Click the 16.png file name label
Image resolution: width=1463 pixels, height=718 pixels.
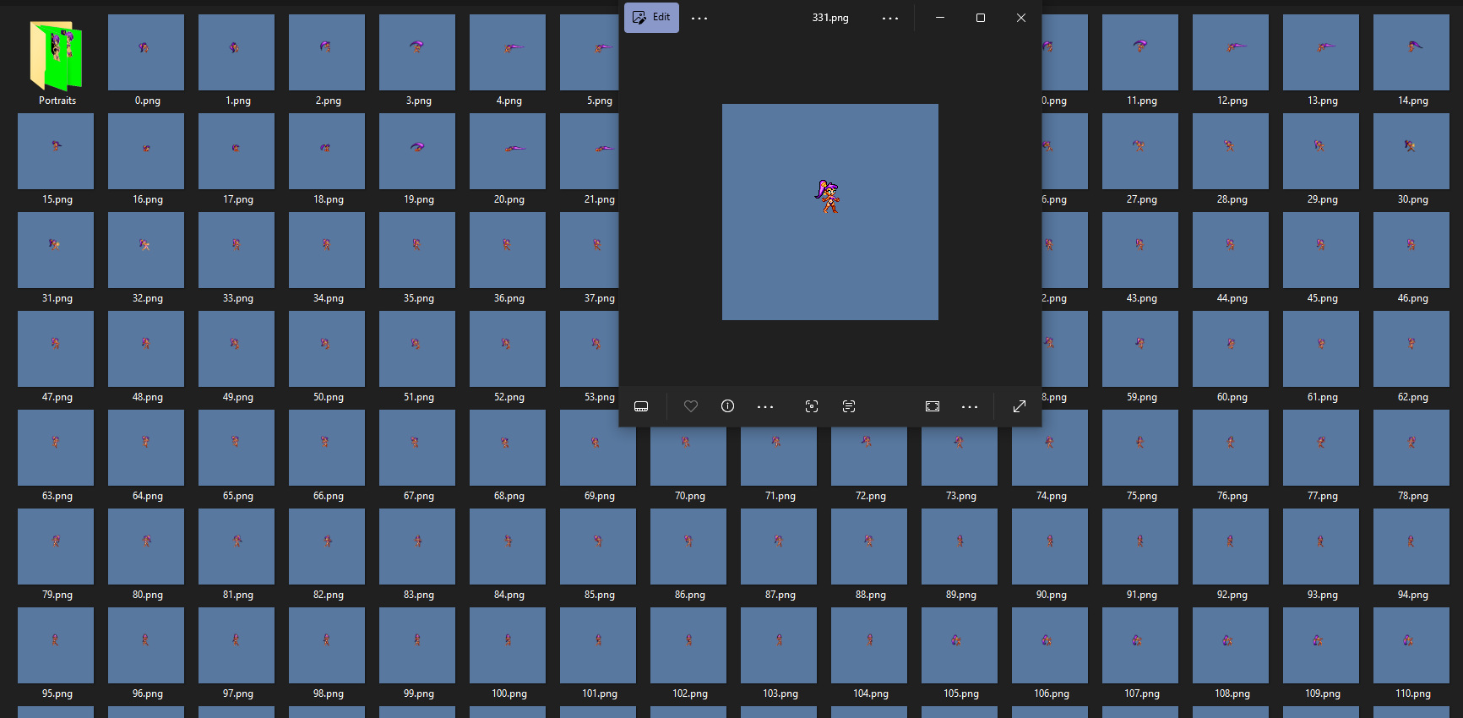pos(148,199)
